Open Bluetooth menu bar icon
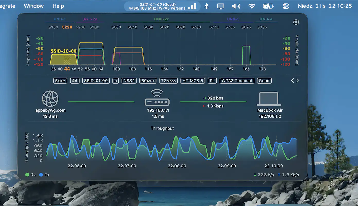358x206 pixels. 206,6
